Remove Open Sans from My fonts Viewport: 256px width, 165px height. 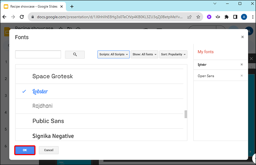point(241,76)
